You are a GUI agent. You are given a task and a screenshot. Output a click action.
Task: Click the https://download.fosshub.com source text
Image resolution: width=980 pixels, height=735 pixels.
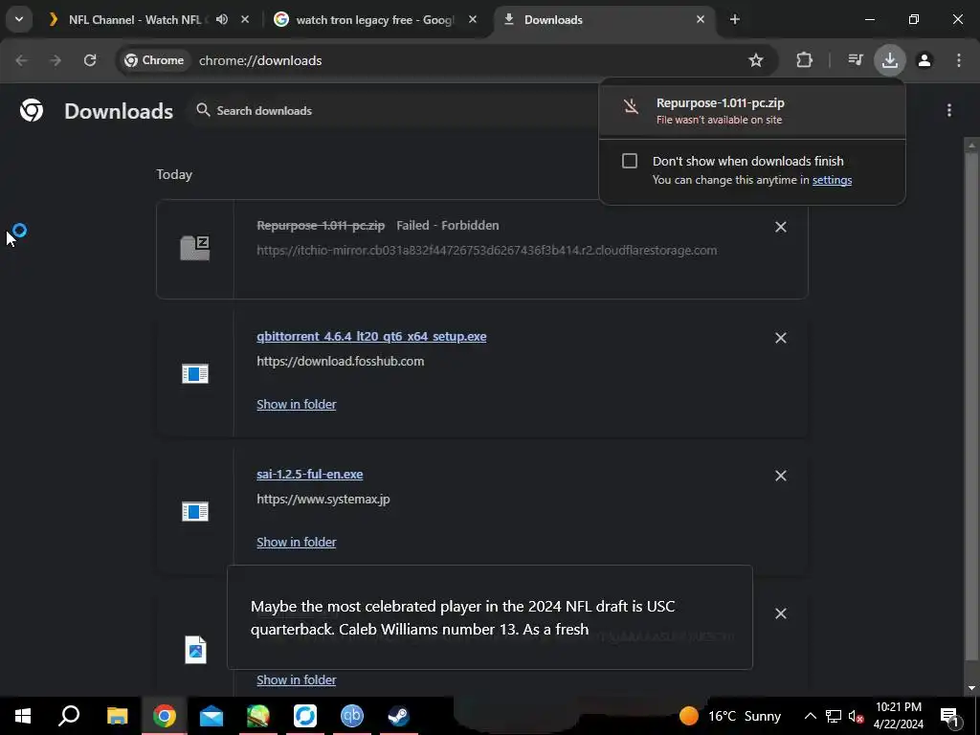coord(340,361)
